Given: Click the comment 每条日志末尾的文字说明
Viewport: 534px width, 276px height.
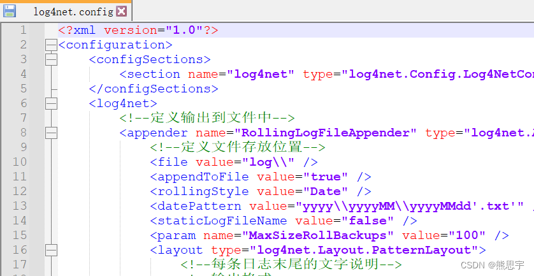Looking at the screenshot, I should (291, 264).
